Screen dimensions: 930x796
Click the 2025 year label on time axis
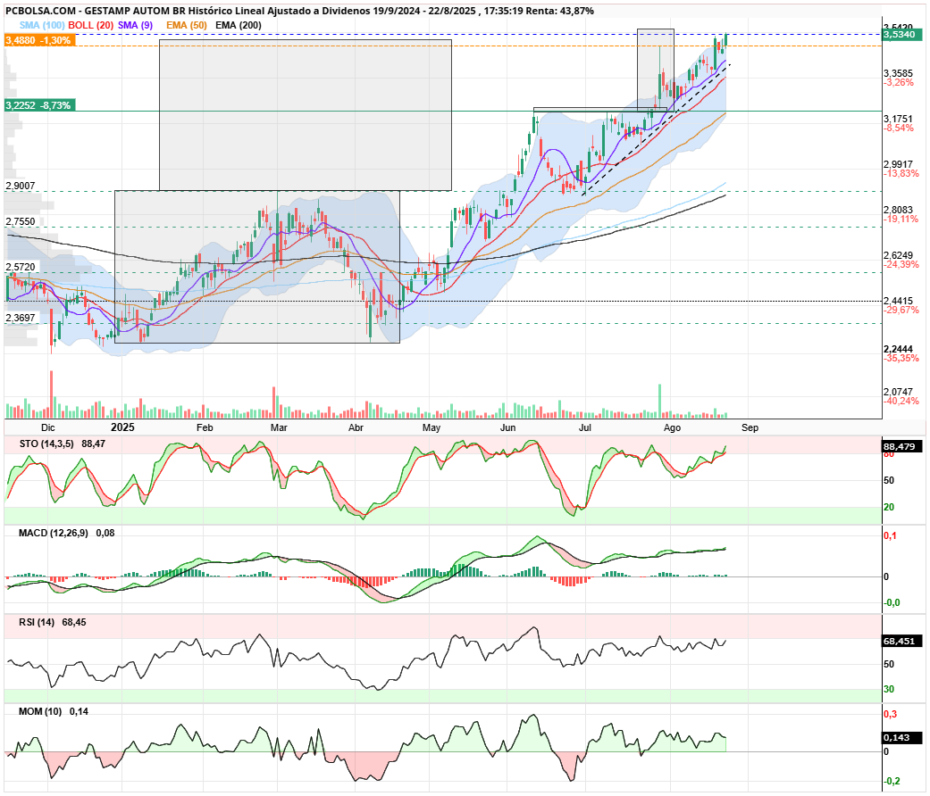coord(122,427)
